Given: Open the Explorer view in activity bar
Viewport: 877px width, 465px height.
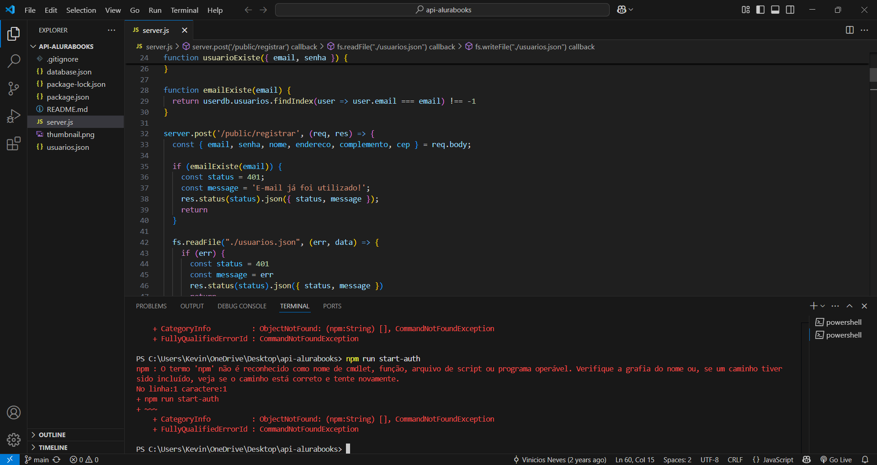Looking at the screenshot, I should (14, 33).
